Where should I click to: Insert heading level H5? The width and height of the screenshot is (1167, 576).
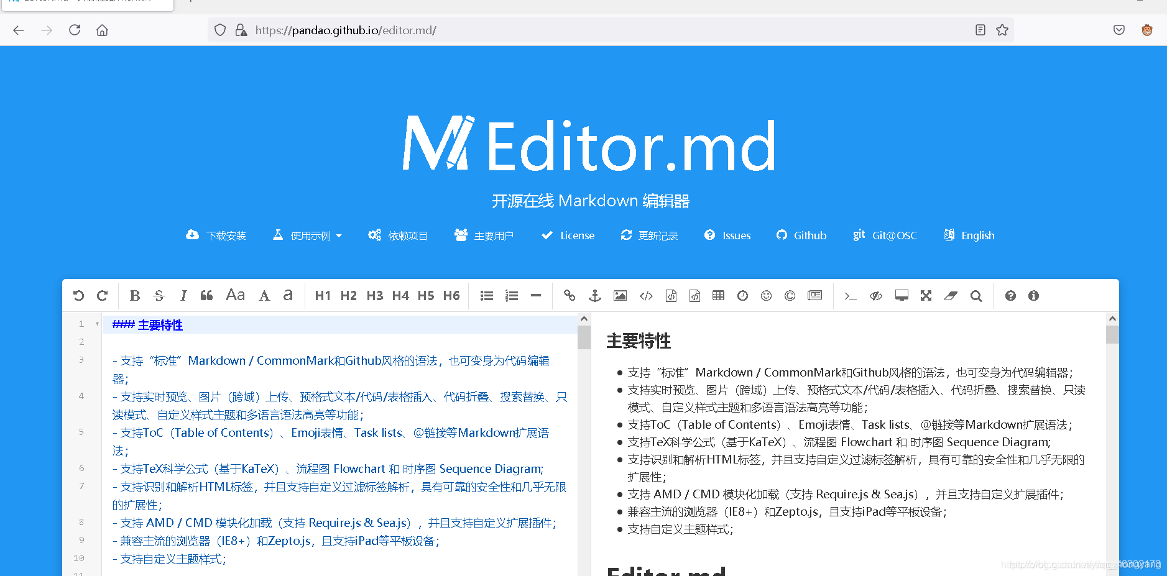click(x=426, y=296)
